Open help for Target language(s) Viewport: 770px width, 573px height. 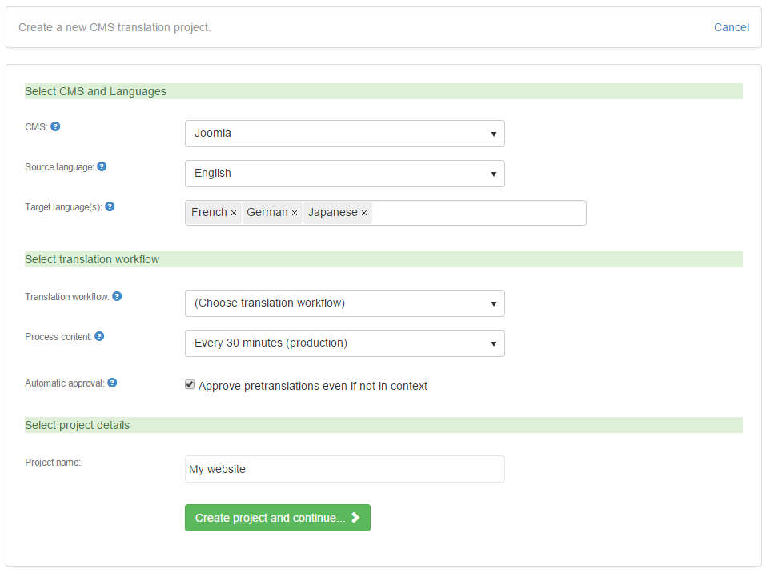(110, 206)
